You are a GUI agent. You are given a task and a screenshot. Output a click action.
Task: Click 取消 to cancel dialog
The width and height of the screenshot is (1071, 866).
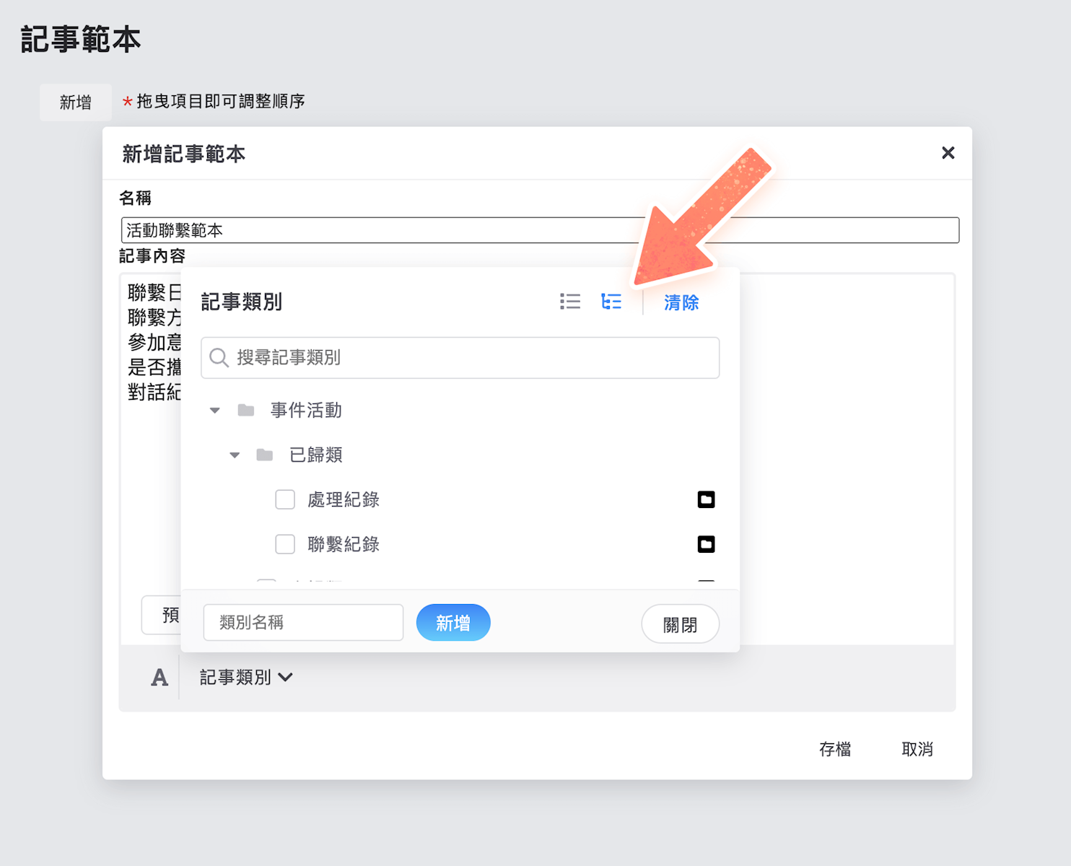[x=917, y=749]
